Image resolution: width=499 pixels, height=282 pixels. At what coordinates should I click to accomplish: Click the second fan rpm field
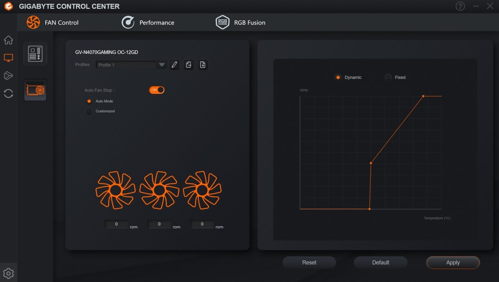coord(159,224)
